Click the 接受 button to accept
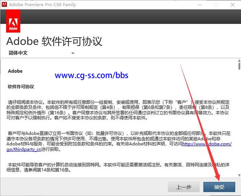Screen dimensions: 241x196 (x=219, y=187)
